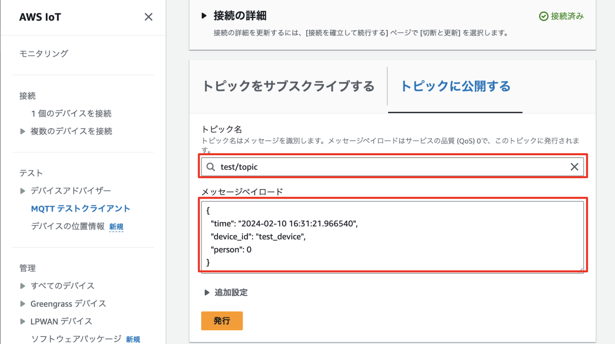Expand すべてのデバイス under 管理
This screenshot has height=344, width=615.
(x=23, y=285)
